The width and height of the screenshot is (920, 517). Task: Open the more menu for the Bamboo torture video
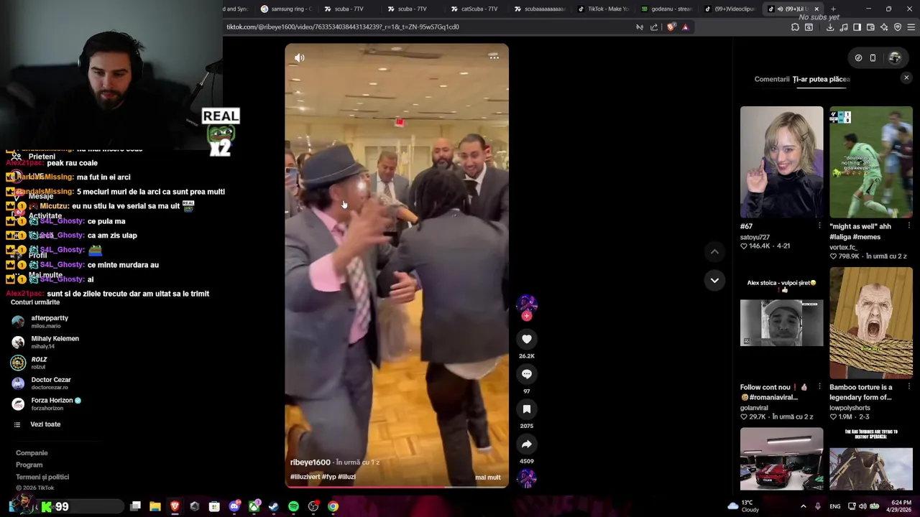(908, 387)
